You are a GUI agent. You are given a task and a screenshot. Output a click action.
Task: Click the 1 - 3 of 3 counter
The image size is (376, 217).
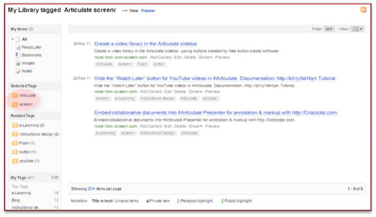355,189
